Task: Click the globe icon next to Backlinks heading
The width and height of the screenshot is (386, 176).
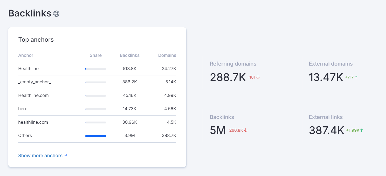Action: click(x=56, y=13)
